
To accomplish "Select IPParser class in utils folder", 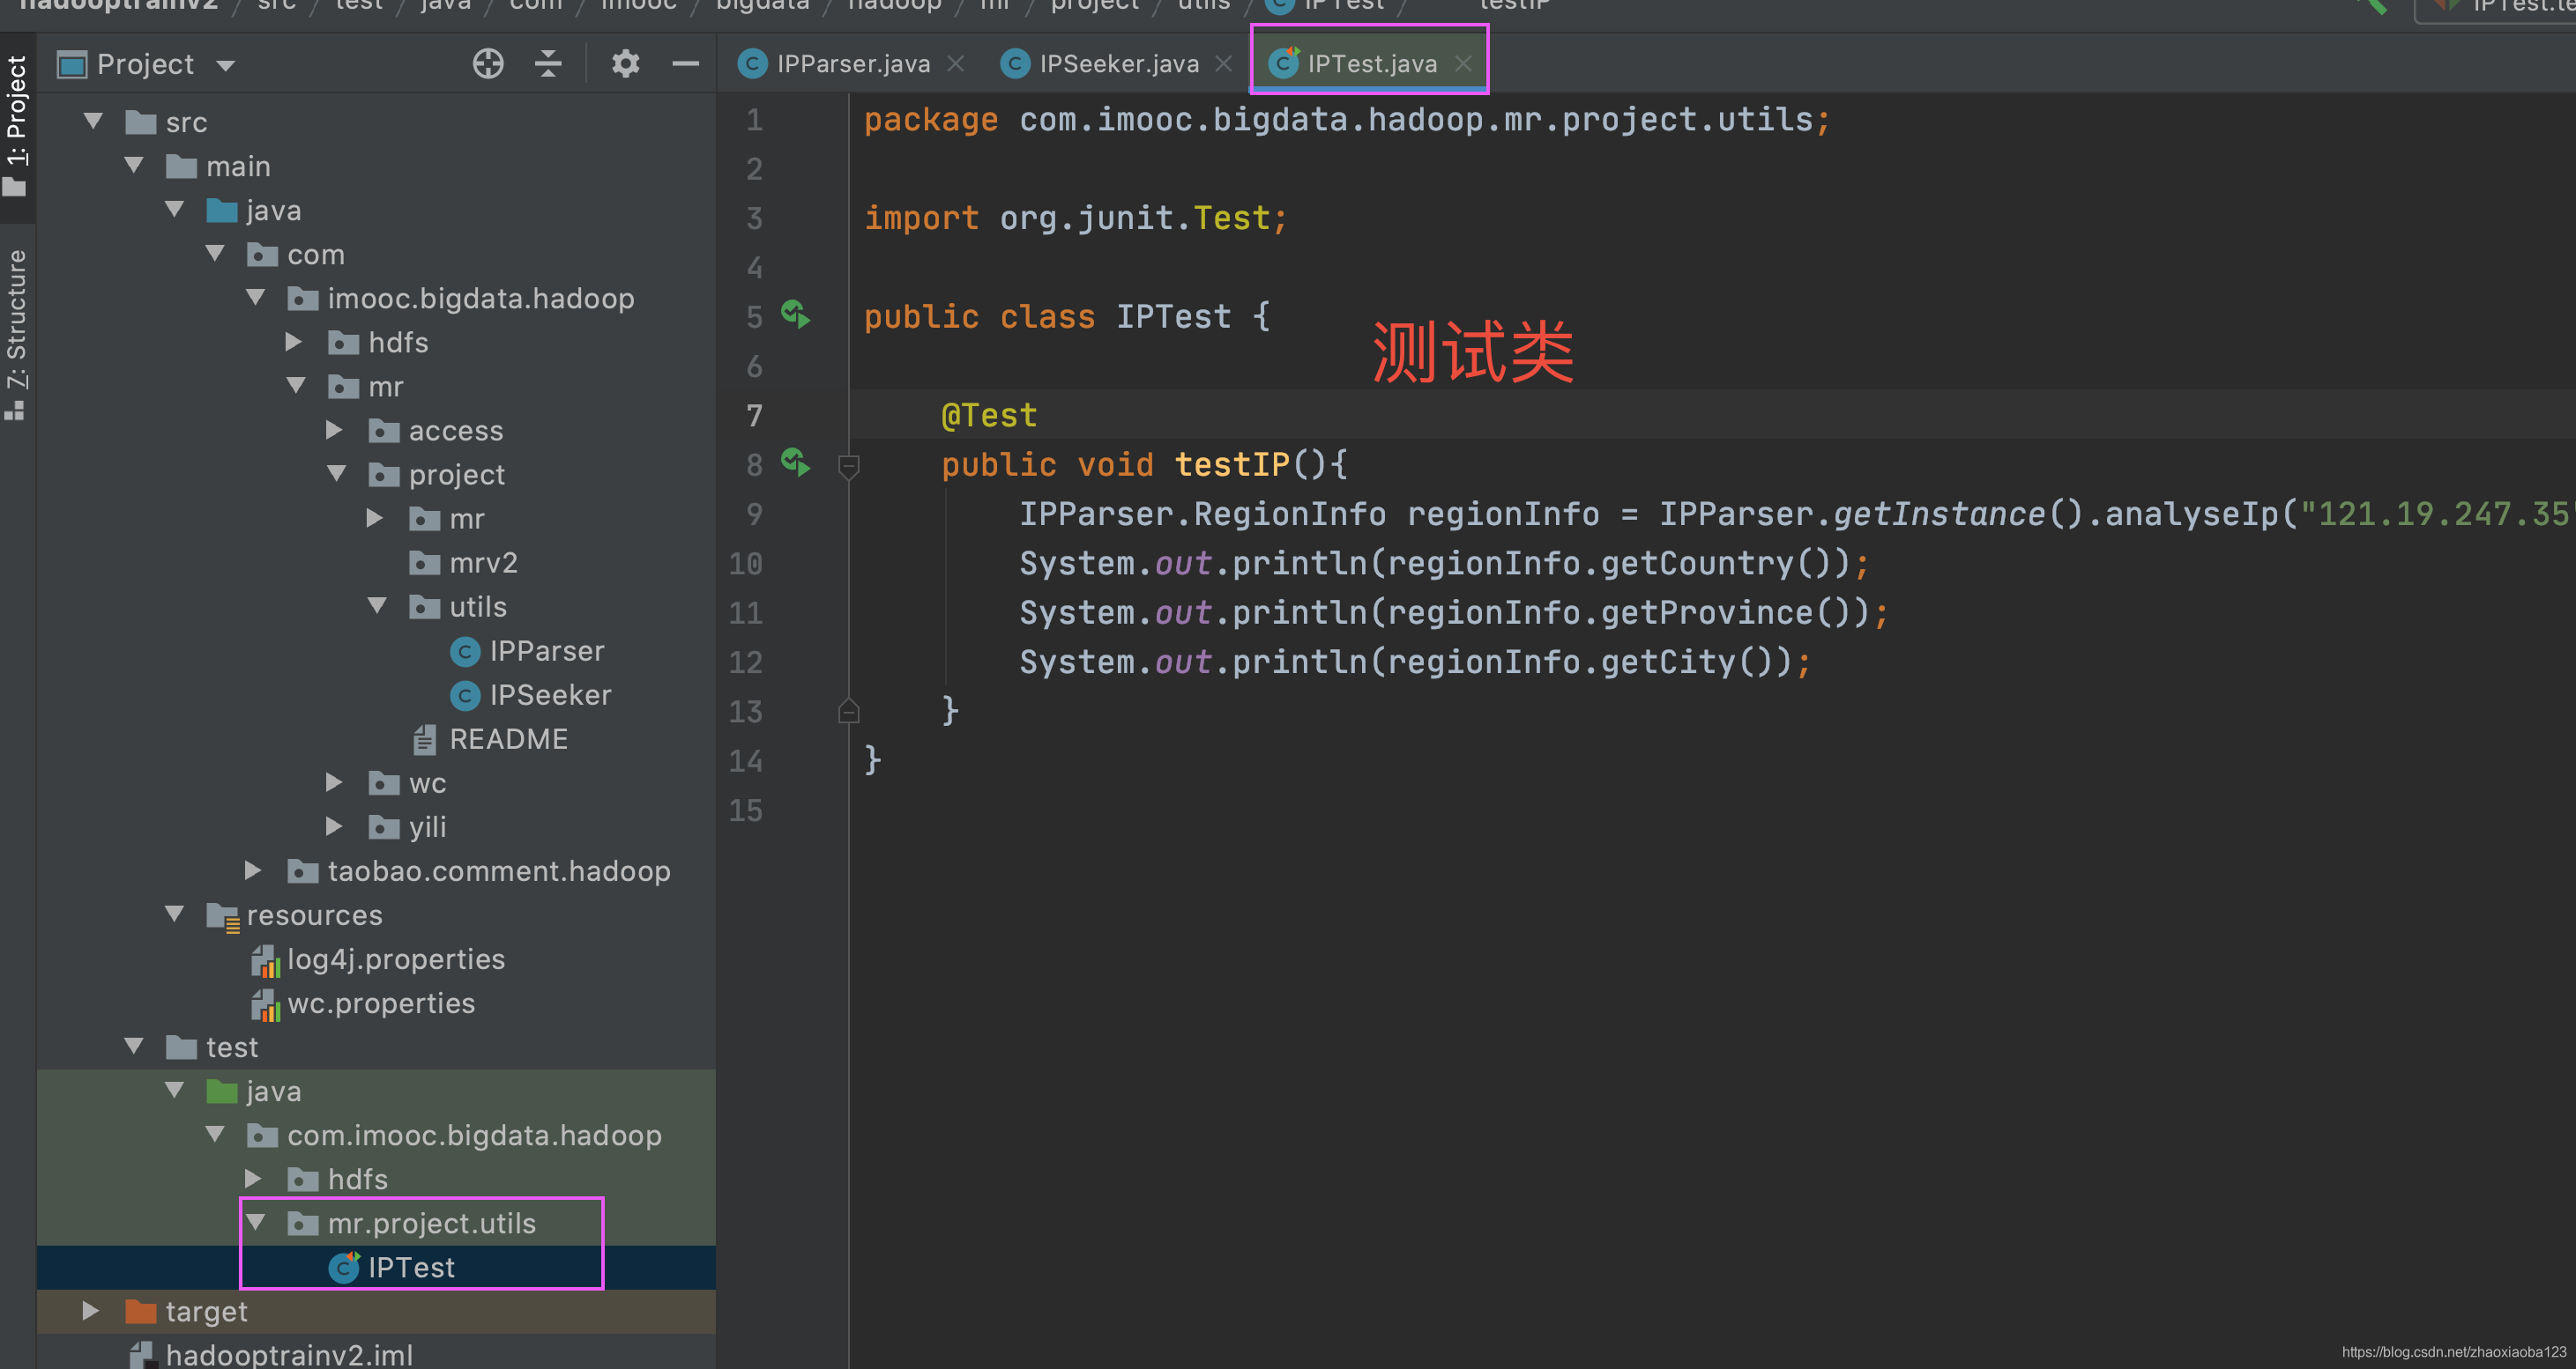I will coord(527,652).
